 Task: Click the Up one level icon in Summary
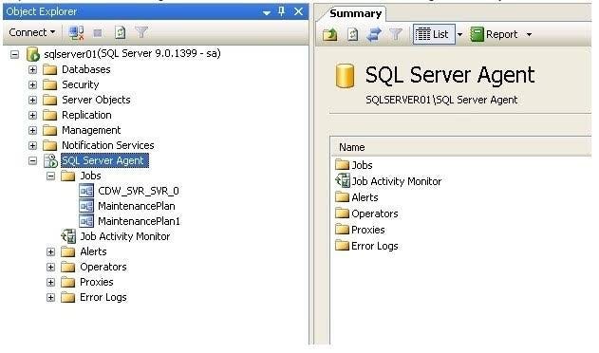(x=330, y=34)
